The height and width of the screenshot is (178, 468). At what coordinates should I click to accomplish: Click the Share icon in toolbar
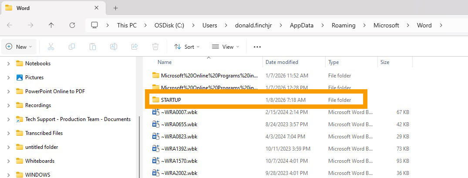(135, 47)
